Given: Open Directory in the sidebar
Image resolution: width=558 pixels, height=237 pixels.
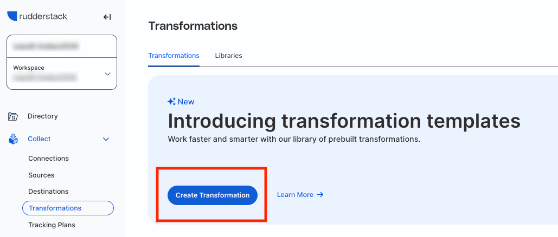Looking at the screenshot, I should pyautogui.click(x=43, y=116).
